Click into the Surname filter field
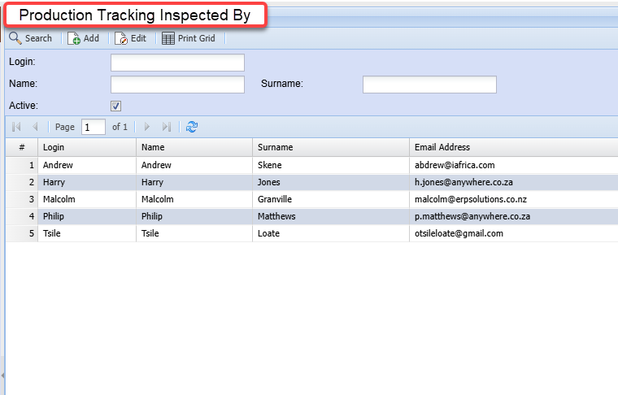This screenshot has width=618, height=395. (x=429, y=84)
